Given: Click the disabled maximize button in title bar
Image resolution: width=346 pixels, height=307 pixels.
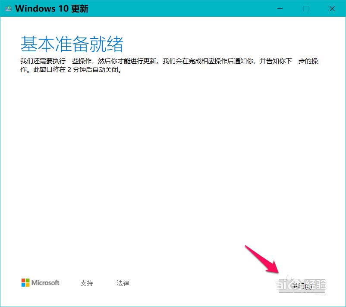Looking at the screenshot, I should (306, 9).
